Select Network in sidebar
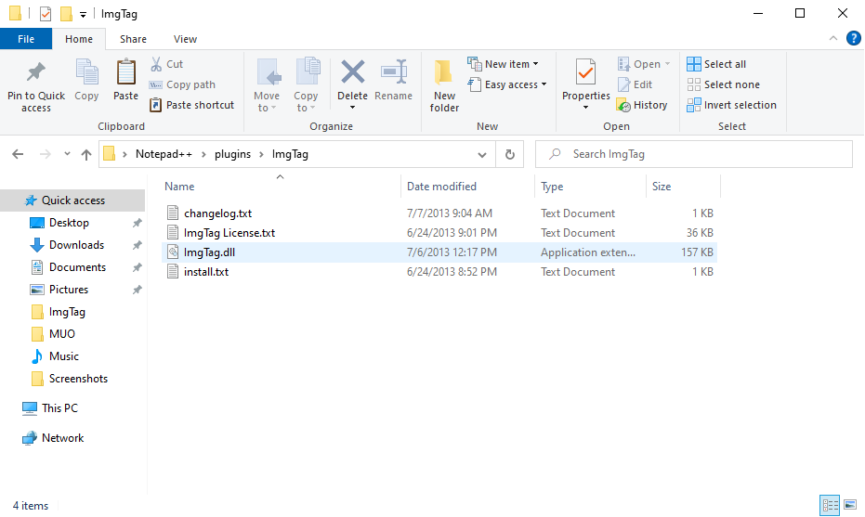This screenshot has height=517, width=865. tap(62, 438)
